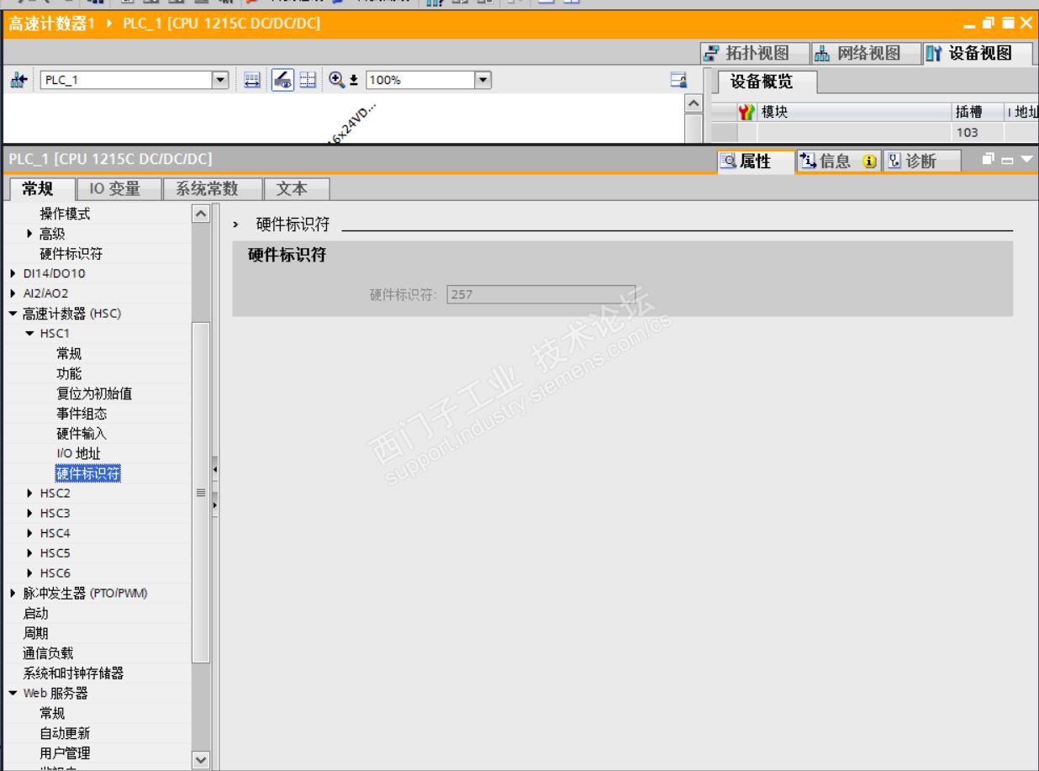Select the 设备视图 tab
This screenshot has width=1039, height=771.
point(978,54)
